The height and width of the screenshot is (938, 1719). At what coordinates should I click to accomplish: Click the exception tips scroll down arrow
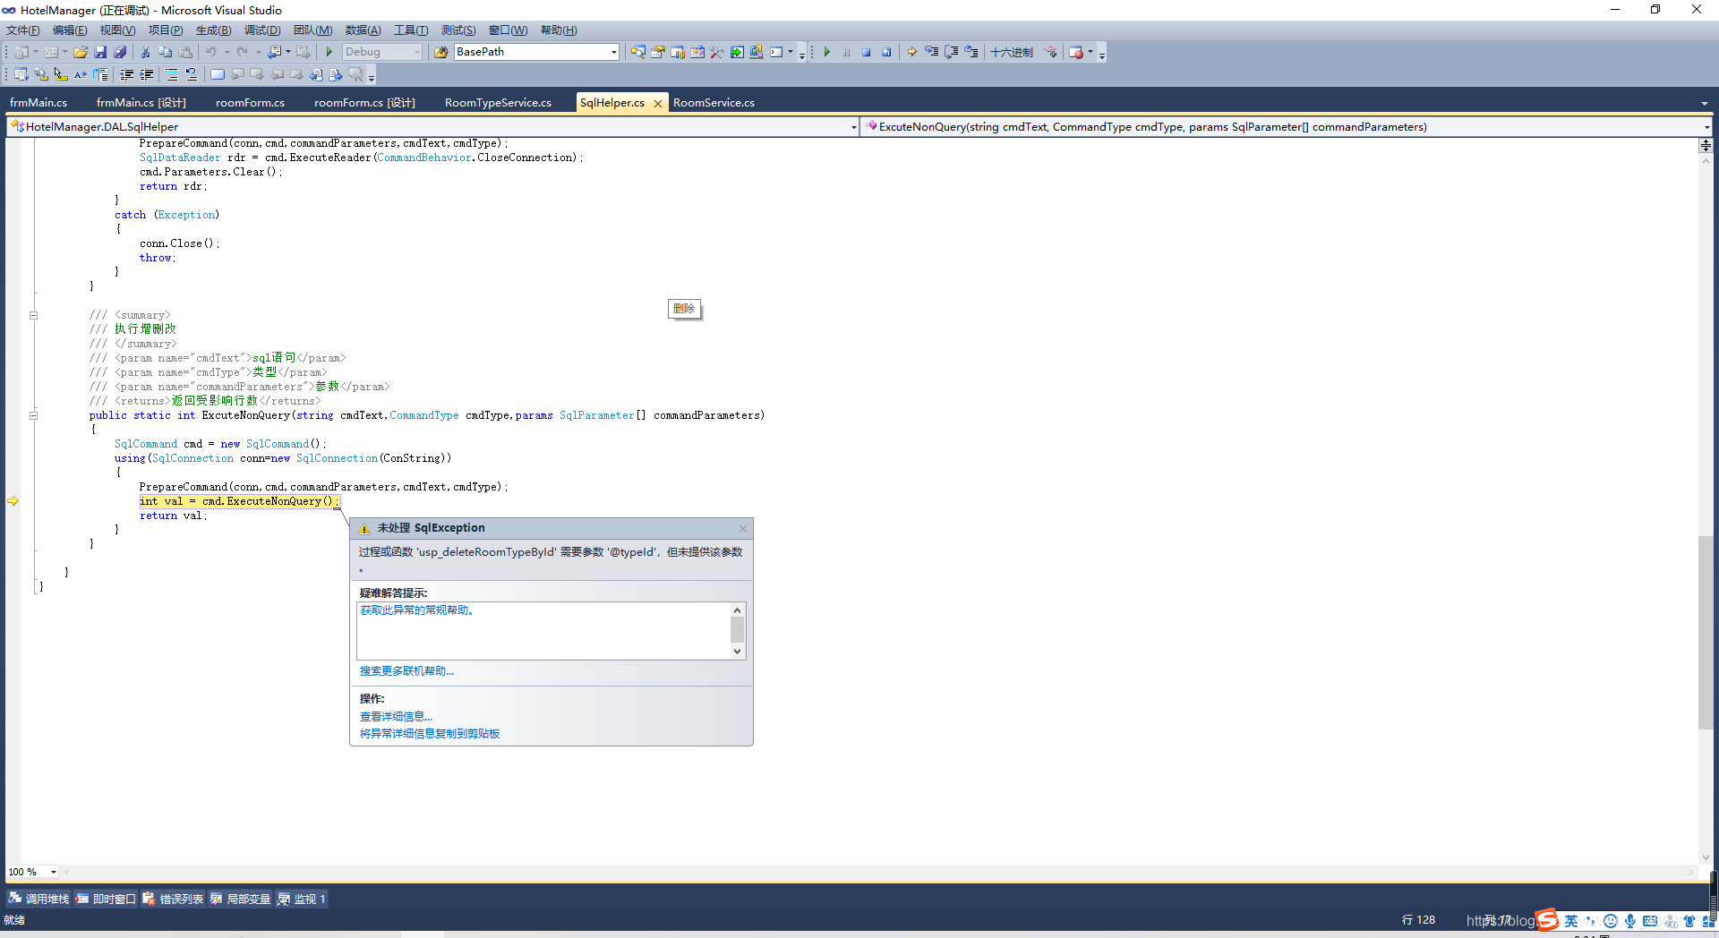(738, 652)
